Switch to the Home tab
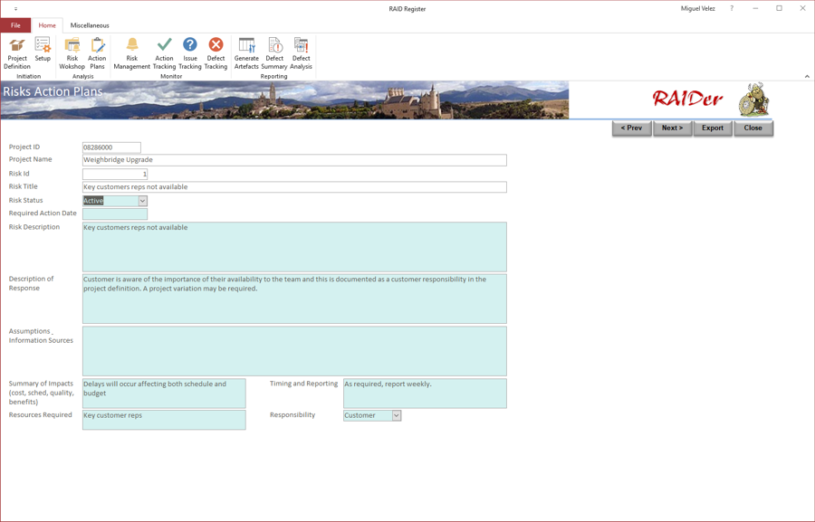Viewport: 815px width, 522px height. (47, 25)
